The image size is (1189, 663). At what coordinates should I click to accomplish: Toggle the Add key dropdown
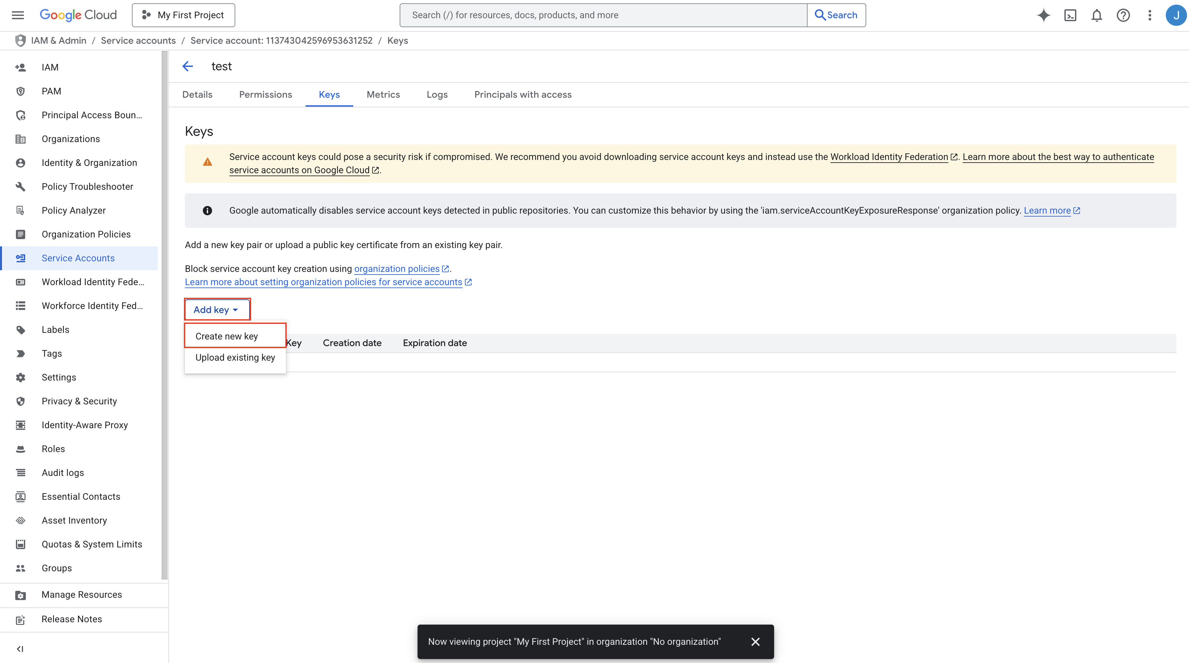click(217, 310)
